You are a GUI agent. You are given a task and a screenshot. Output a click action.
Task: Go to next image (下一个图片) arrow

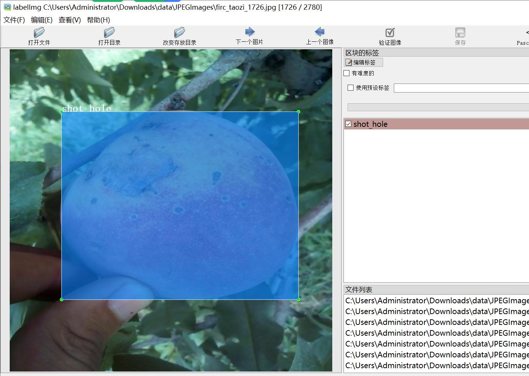(x=249, y=32)
